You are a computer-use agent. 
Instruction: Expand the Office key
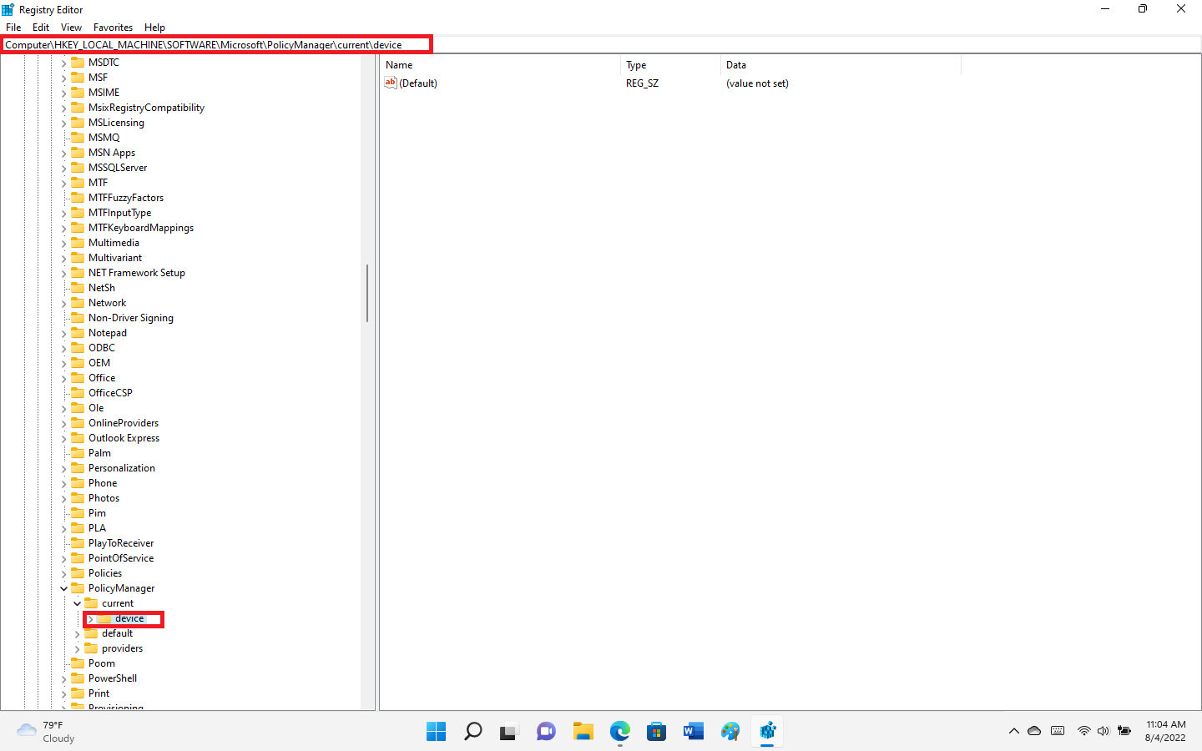click(x=63, y=378)
